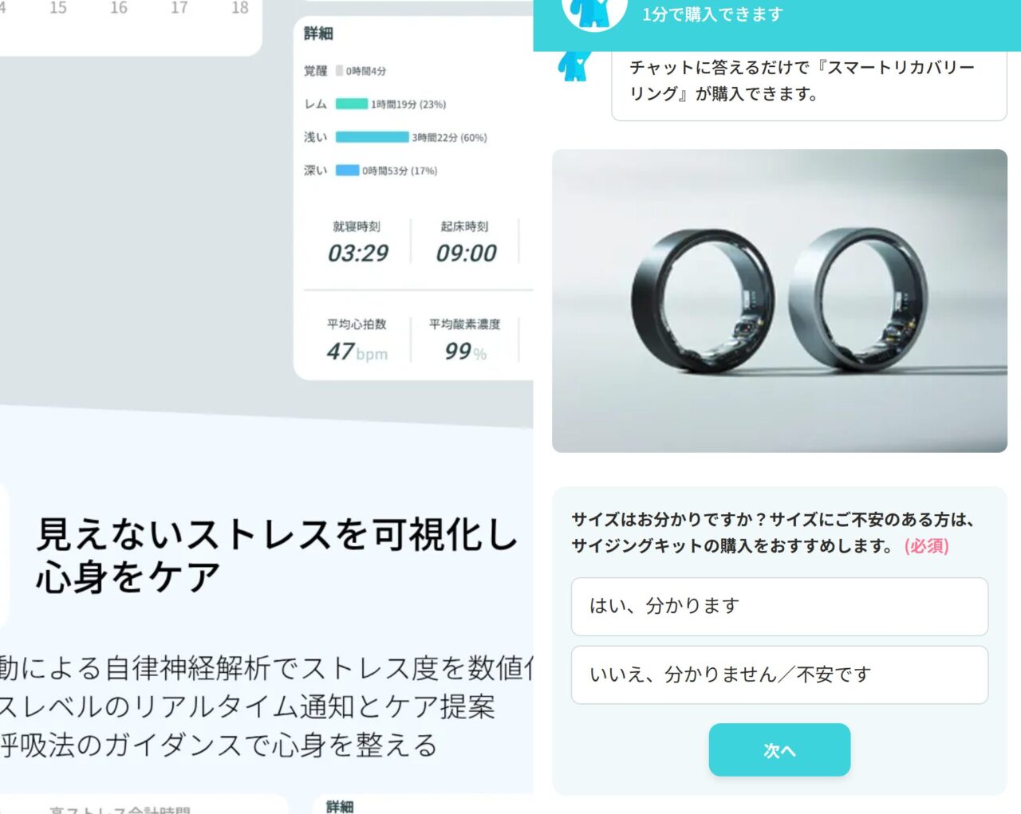Click the smart ring product image
1021x814 pixels.
click(x=779, y=301)
